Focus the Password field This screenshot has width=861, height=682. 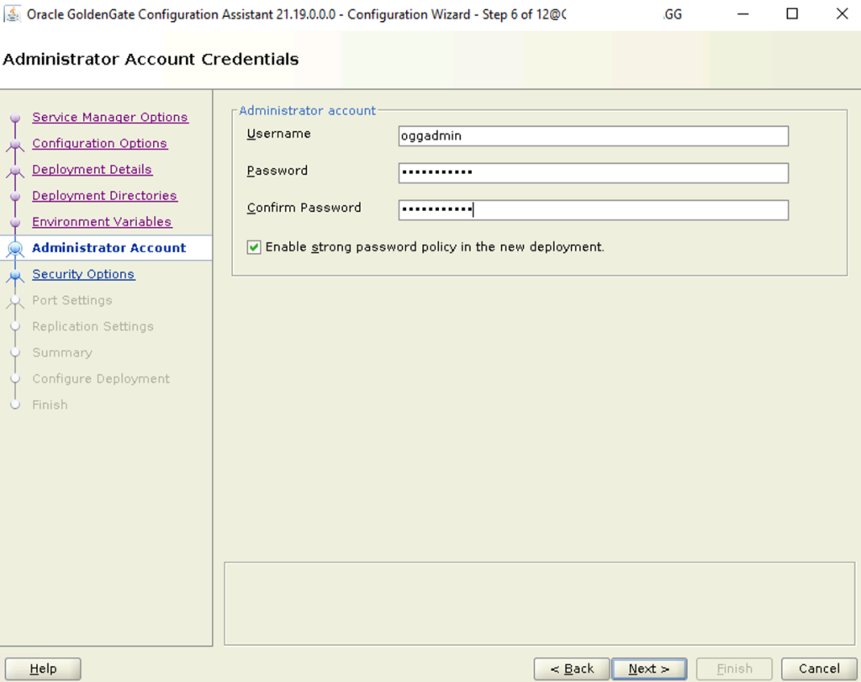pos(593,172)
